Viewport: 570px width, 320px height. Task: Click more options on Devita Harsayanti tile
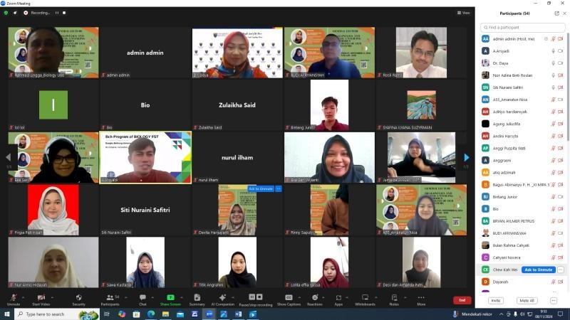click(279, 188)
